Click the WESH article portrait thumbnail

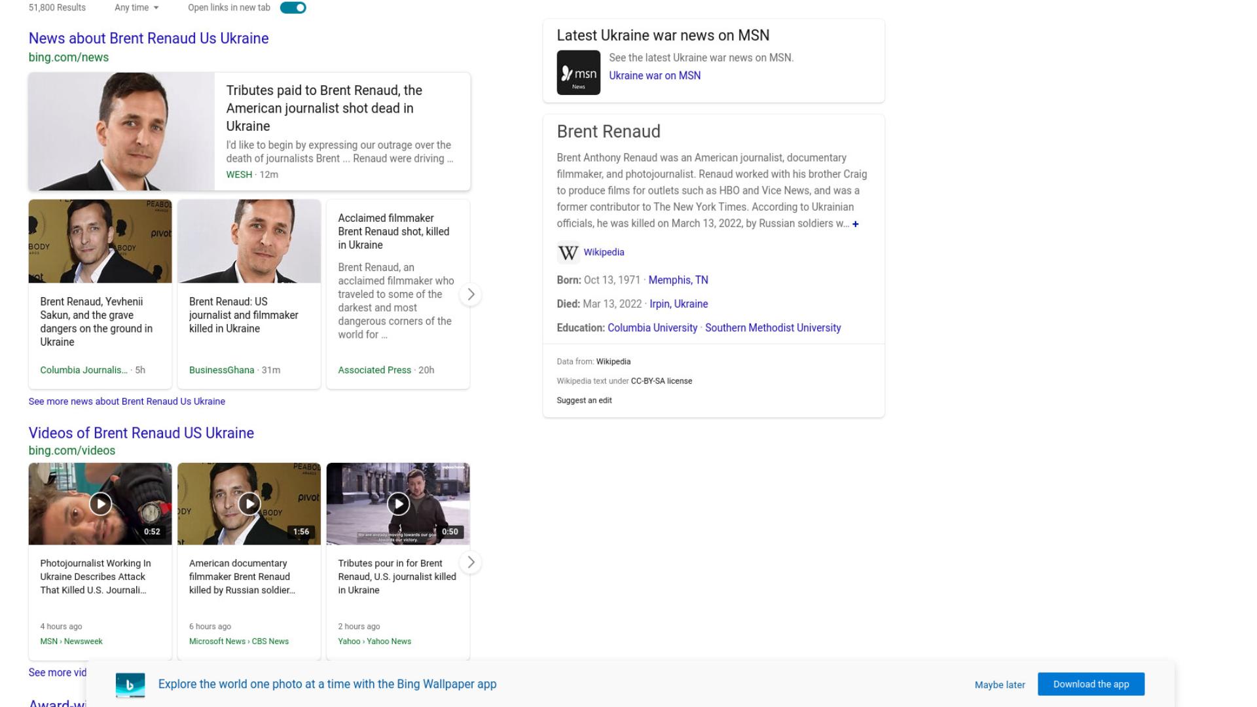[x=122, y=132]
